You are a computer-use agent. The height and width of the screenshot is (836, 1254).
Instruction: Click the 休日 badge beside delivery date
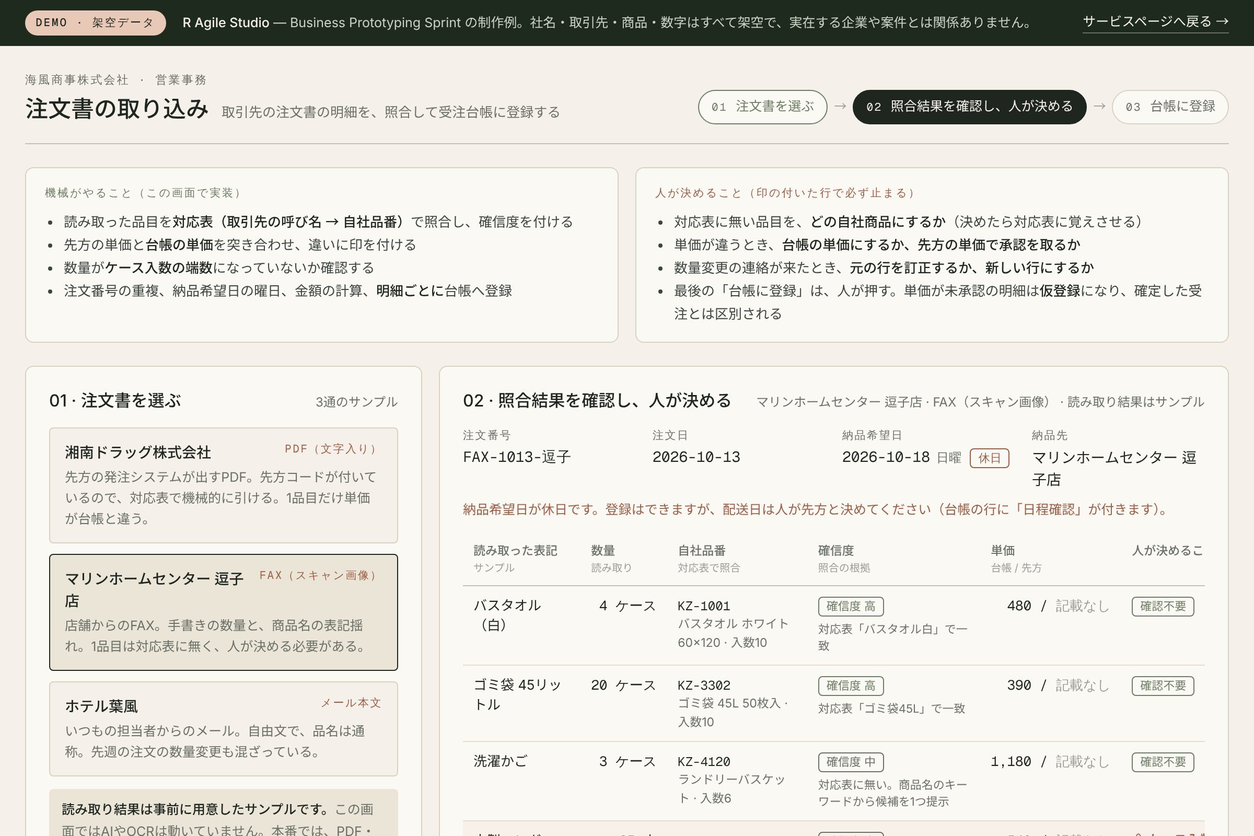[x=989, y=458]
